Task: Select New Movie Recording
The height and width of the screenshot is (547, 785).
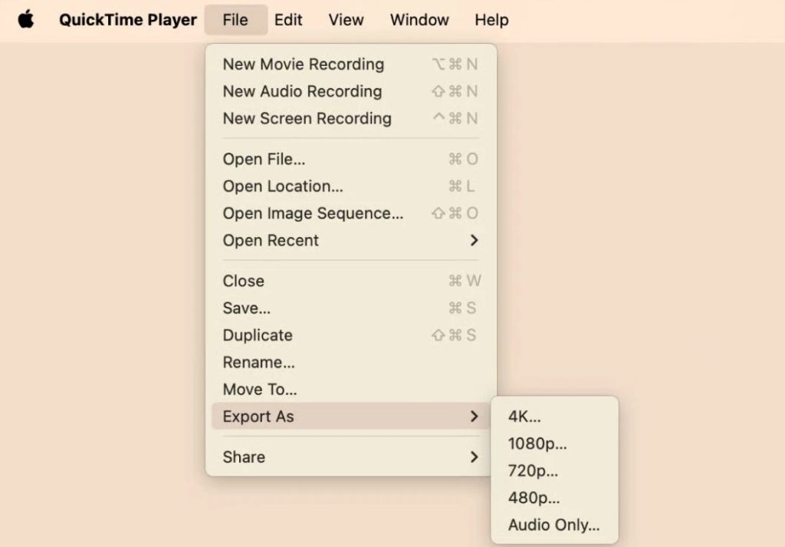Action: click(x=303, y=64)
